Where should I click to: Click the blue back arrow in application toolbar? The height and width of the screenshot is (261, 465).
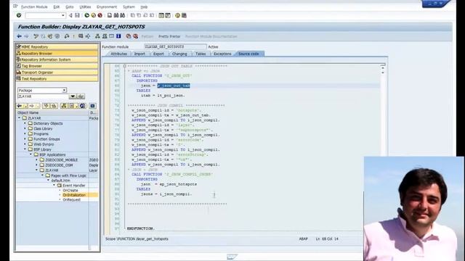(20, 36)
